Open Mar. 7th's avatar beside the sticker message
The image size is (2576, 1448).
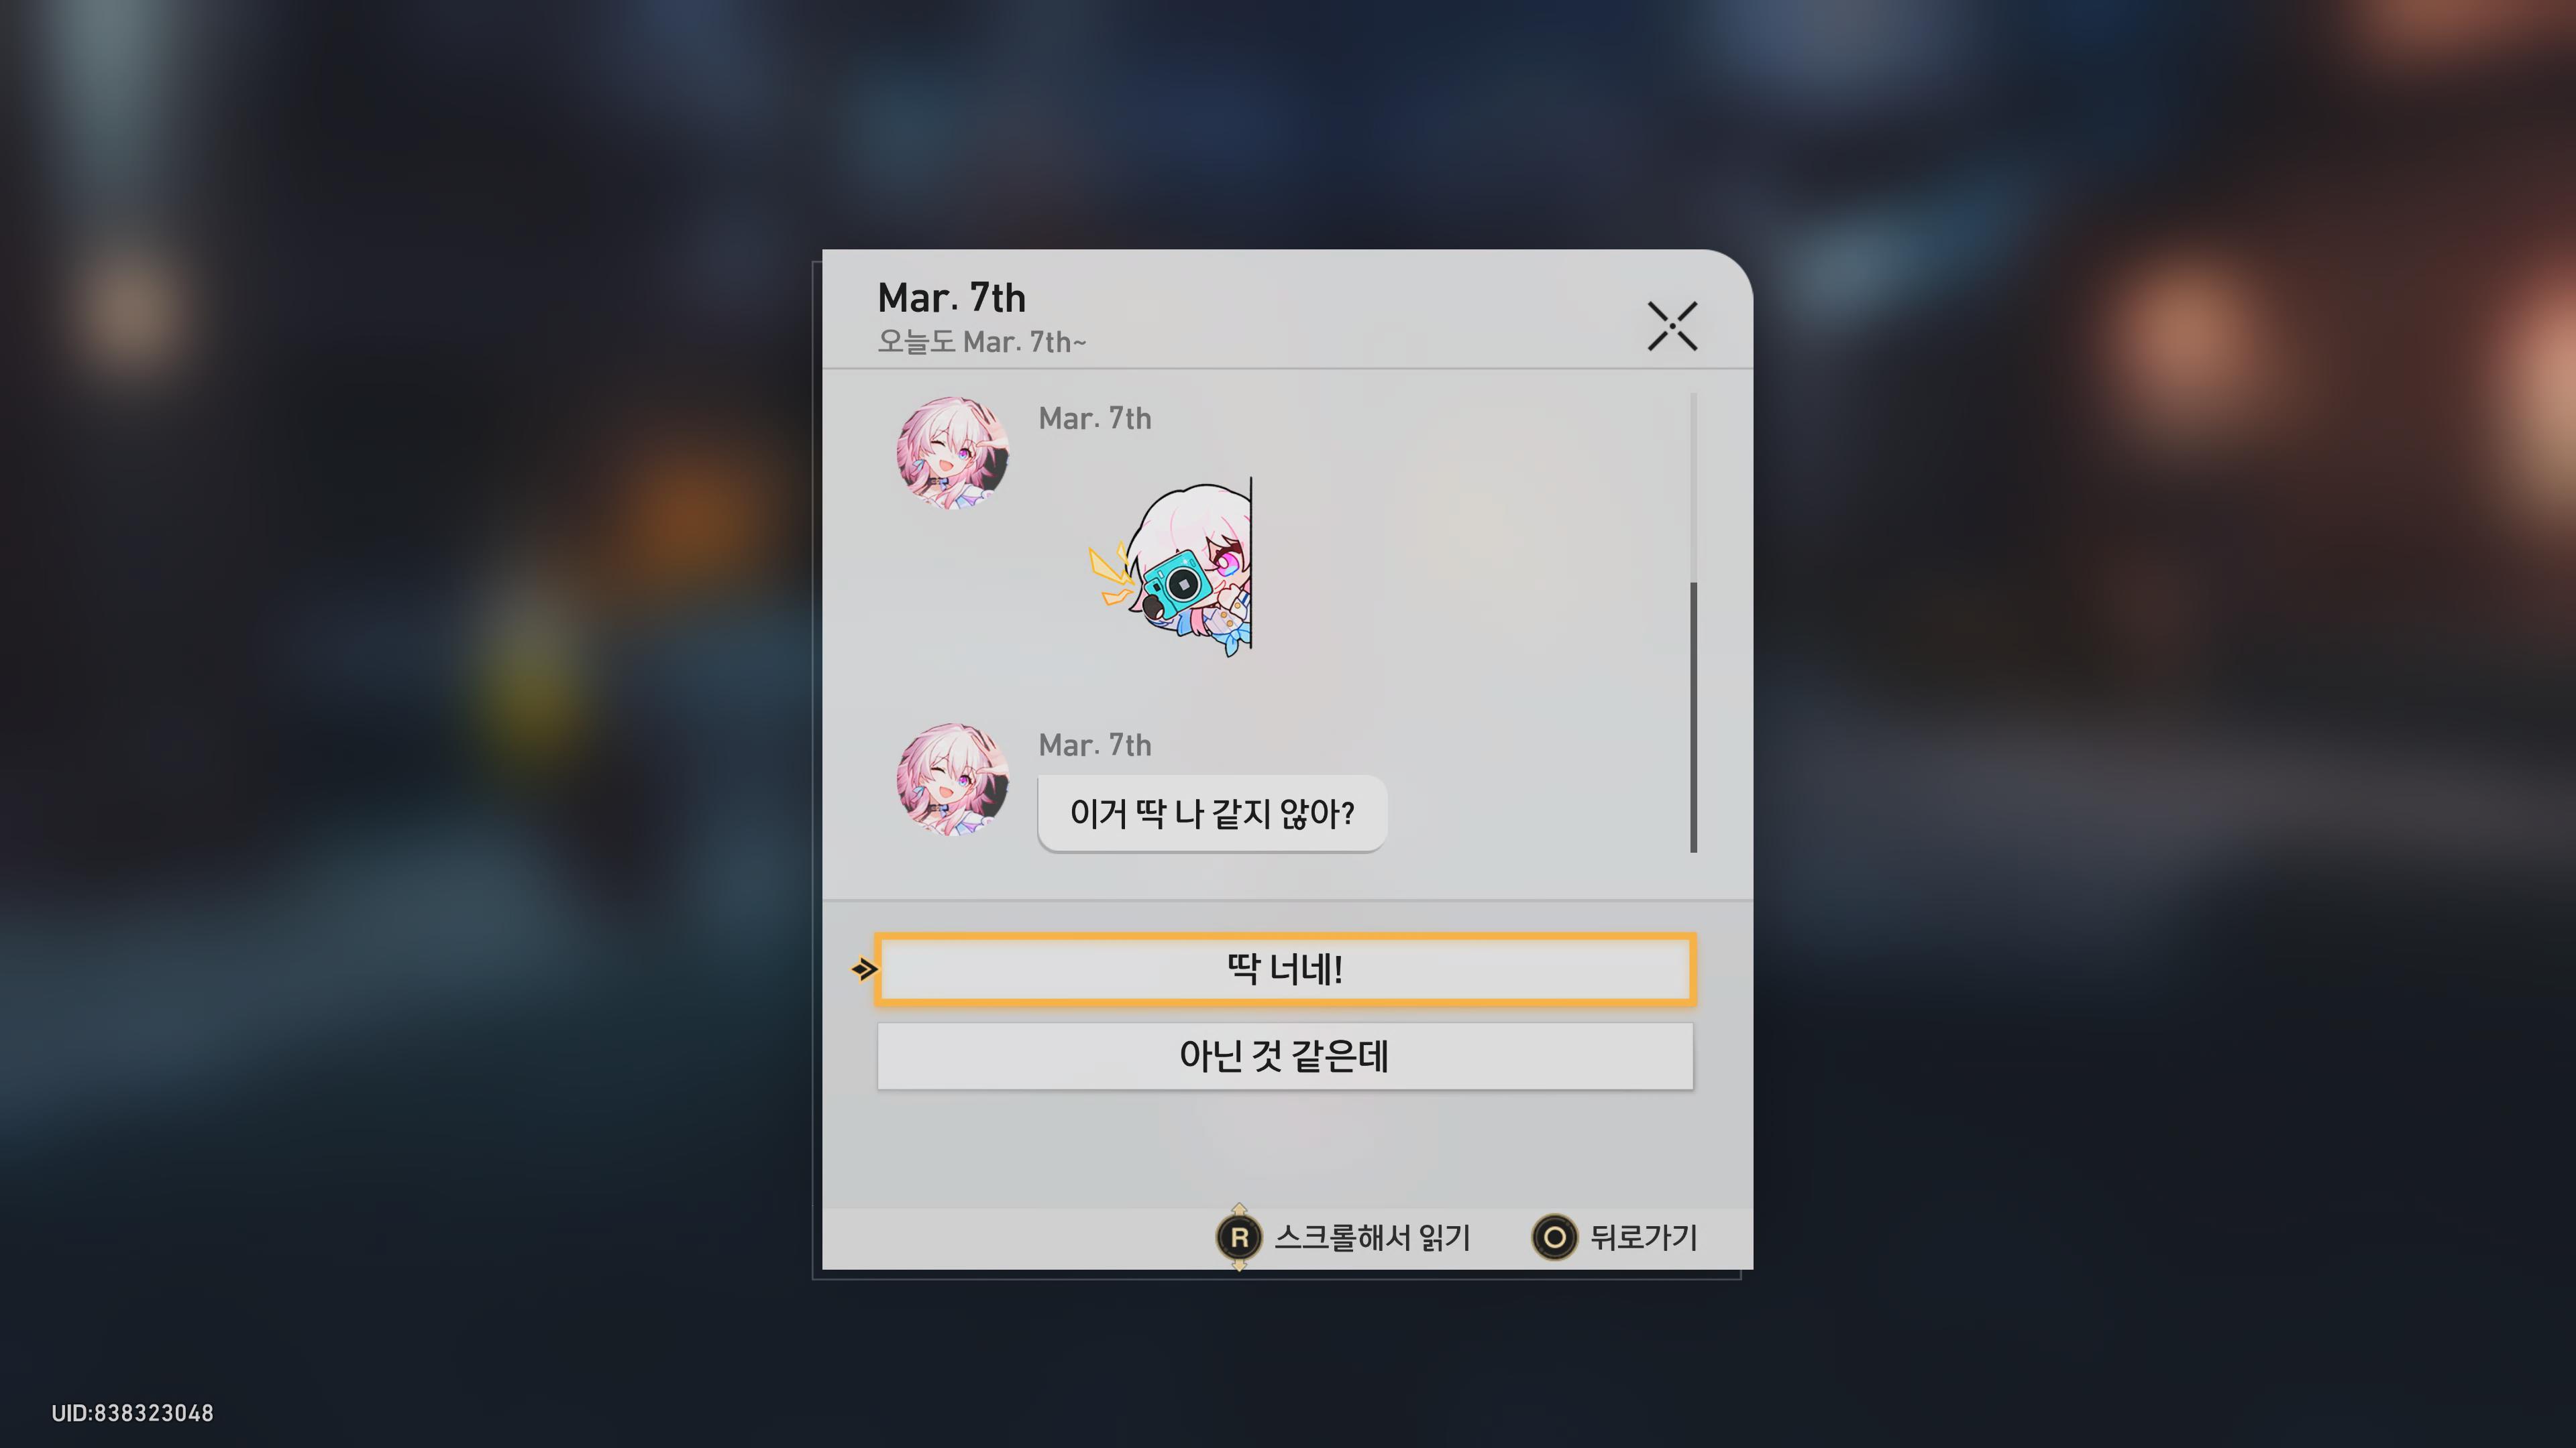952,452
